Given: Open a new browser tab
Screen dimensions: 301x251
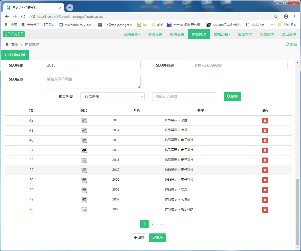Looking at the screenshot, I should (70, 8).
